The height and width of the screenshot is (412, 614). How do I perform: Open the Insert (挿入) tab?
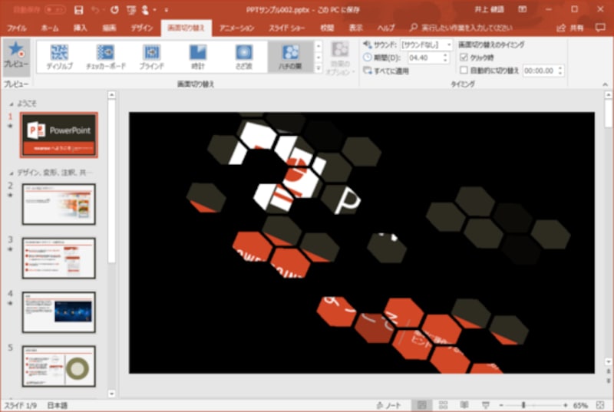(x=81, y=28)
